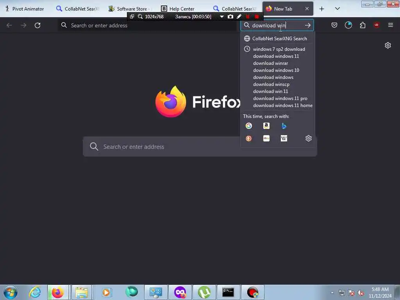Click the 'download win' search box

(x=277, y=25)
